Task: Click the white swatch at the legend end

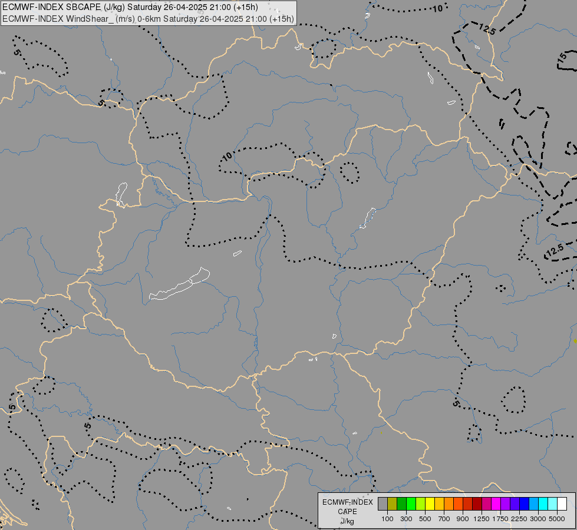Action: tap(562, 504)
